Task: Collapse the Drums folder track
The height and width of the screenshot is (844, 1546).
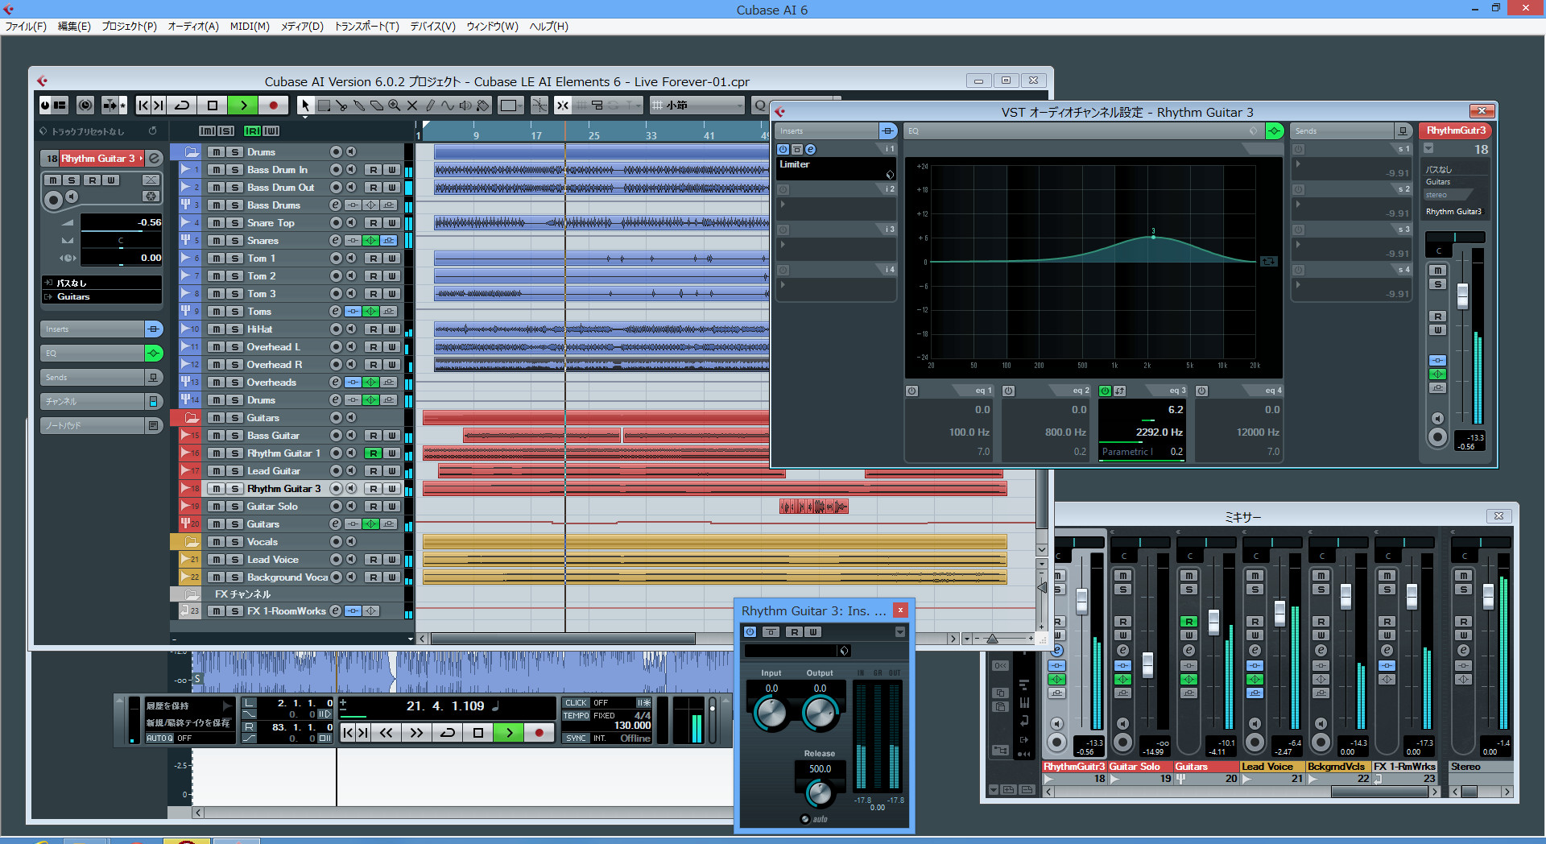Action: pos(191,152)
